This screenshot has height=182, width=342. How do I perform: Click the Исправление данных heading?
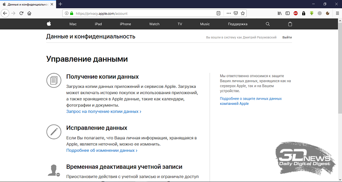point(97,127)
